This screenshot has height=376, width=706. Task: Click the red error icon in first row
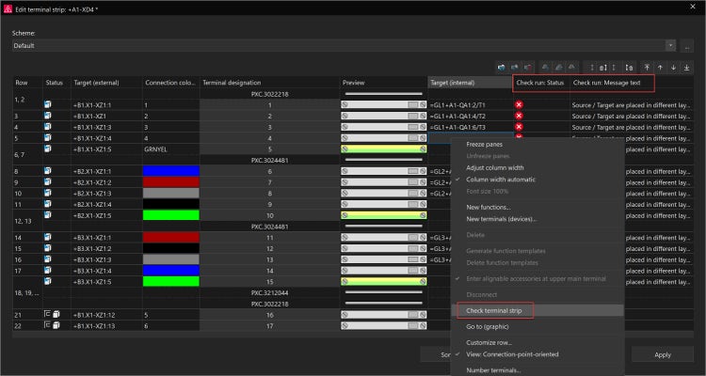[518, 105]
